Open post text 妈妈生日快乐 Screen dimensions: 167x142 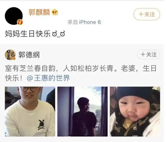[28, 34]
